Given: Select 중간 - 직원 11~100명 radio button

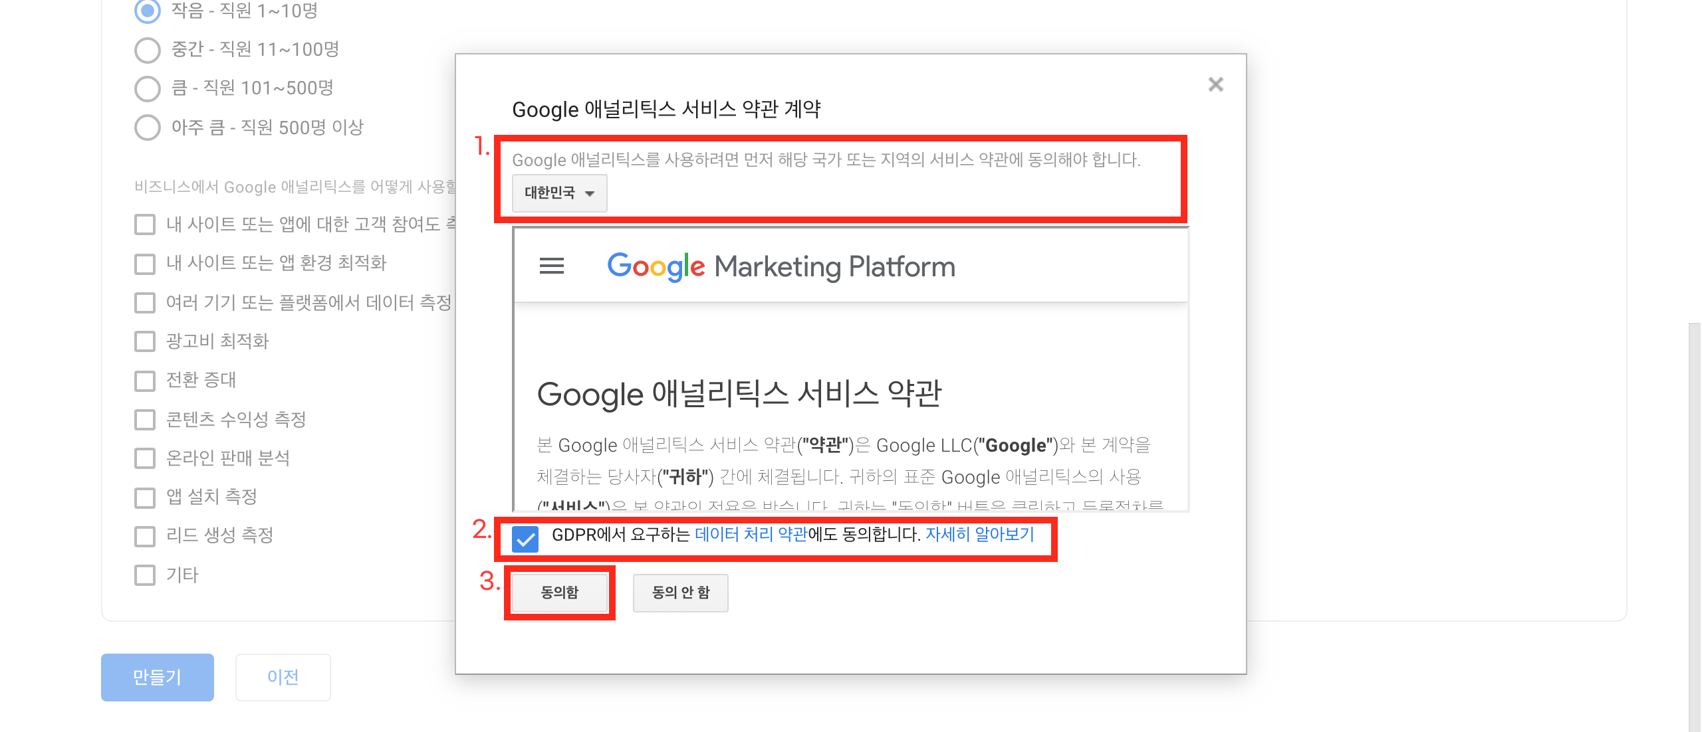Looking at the screenshot, I should click(x=147, y=50).
